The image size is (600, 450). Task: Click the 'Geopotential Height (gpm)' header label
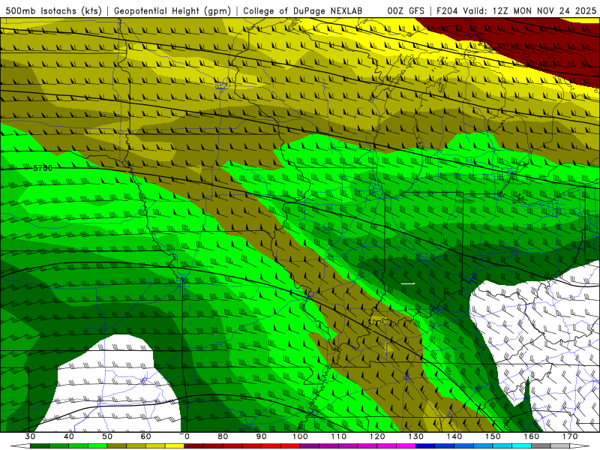point(172,10)
